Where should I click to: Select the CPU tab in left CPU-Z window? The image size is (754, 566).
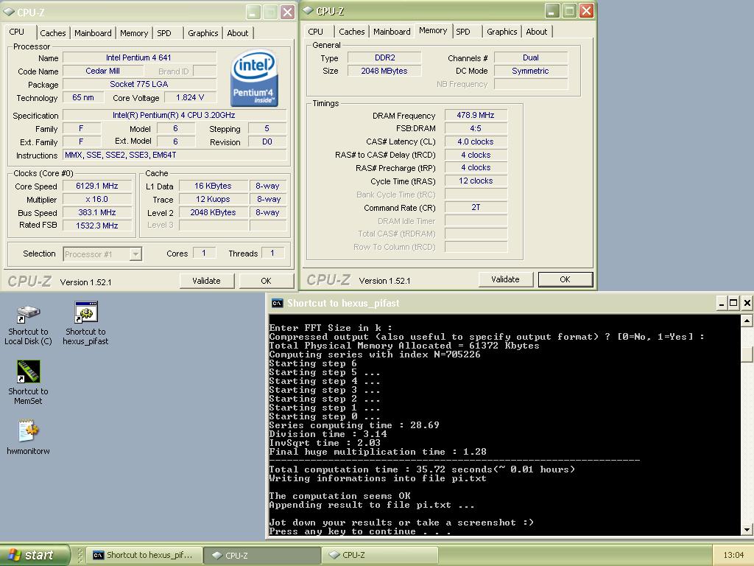click(x=18, y=32)
